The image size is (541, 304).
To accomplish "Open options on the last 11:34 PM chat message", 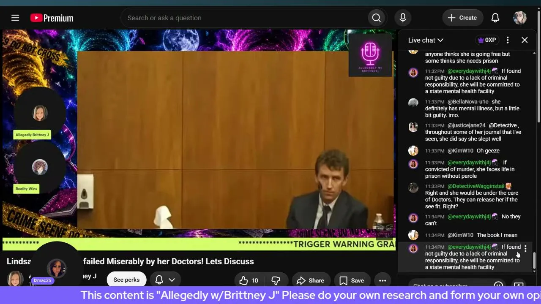I will click(x=525, y=248).
